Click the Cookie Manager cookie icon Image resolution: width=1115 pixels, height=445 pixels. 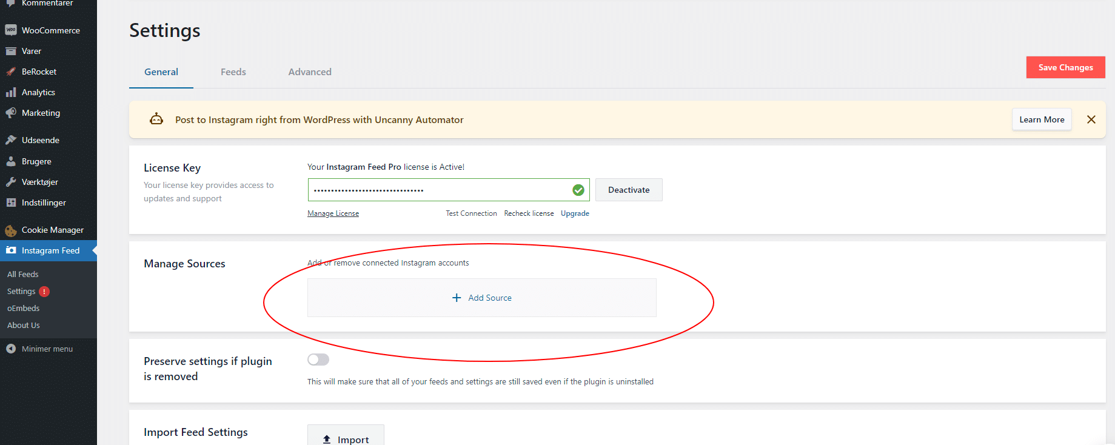click(x=11, y=230)
